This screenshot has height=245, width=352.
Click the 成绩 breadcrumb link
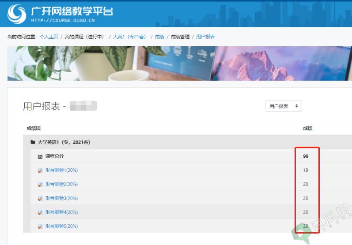click(159, 37)
